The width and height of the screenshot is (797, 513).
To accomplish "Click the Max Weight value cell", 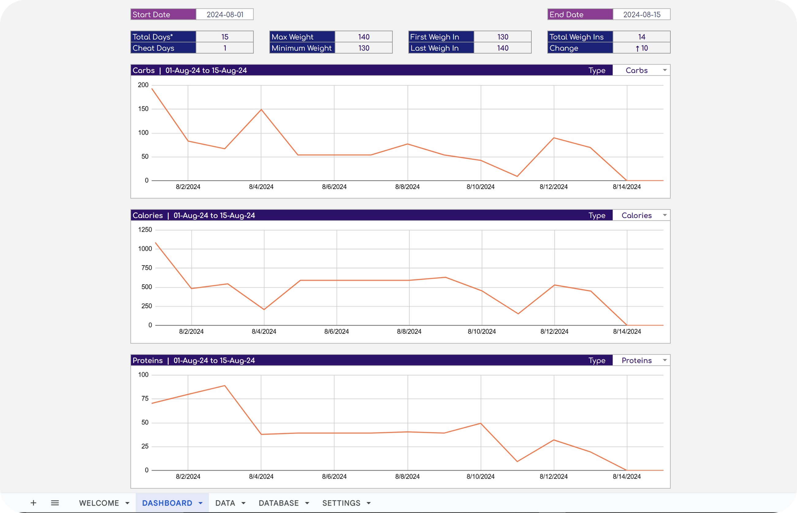I will (364, 37).
